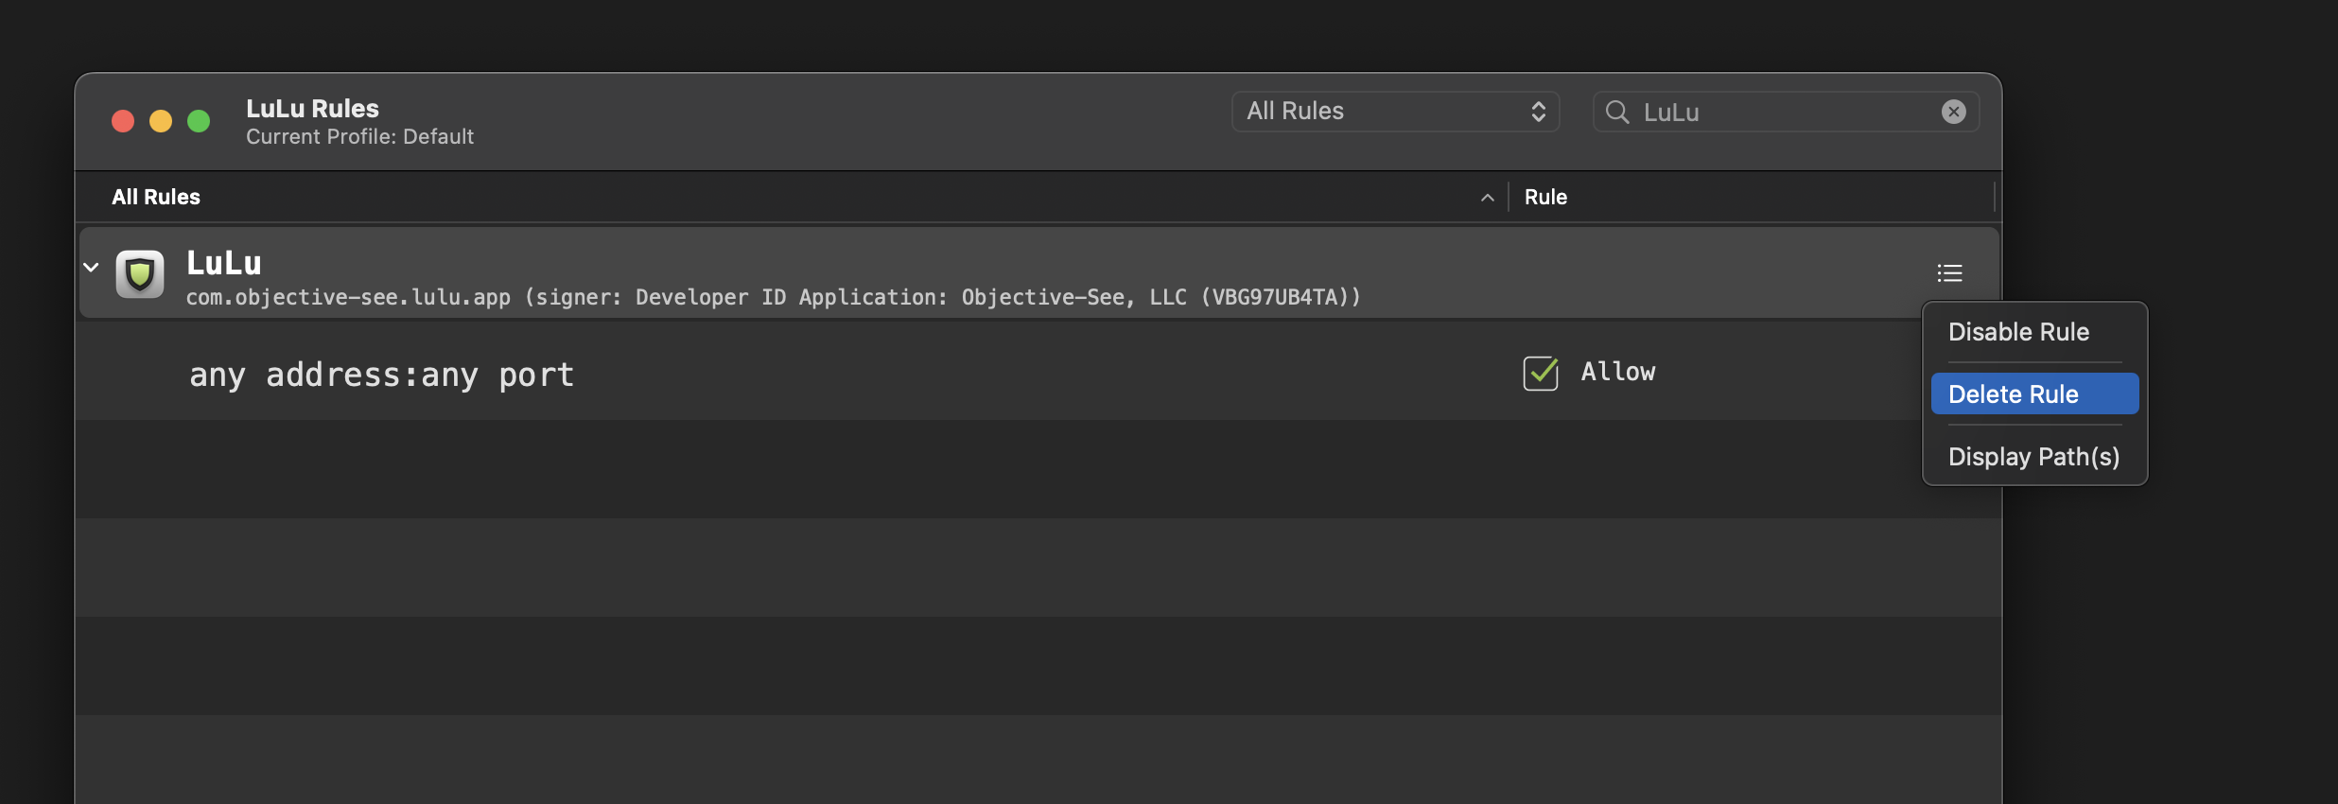2338x804 pixels.
Task: Click the magnifying glass search icon
Action: [x=1617, y=113]
